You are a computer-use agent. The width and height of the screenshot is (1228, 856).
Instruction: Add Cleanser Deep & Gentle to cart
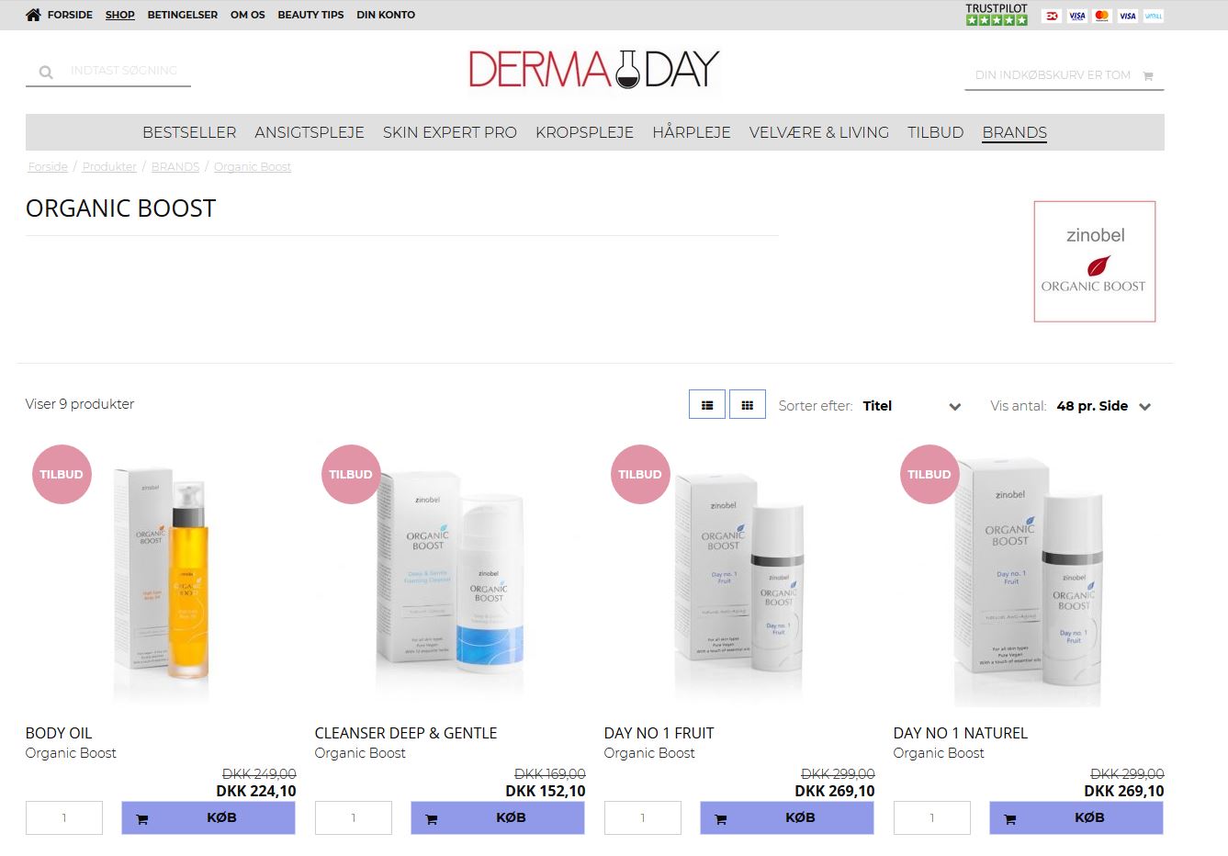pyautogui.click(x=498, y=817)
